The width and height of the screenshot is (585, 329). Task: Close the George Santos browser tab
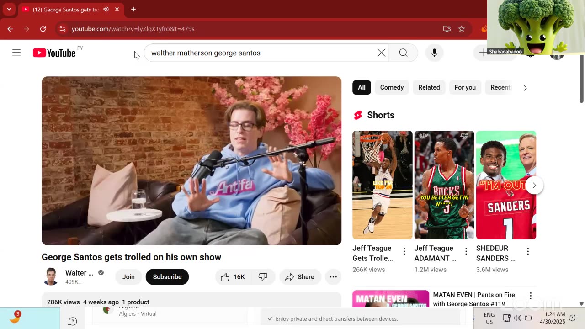[x=117, y=9]
